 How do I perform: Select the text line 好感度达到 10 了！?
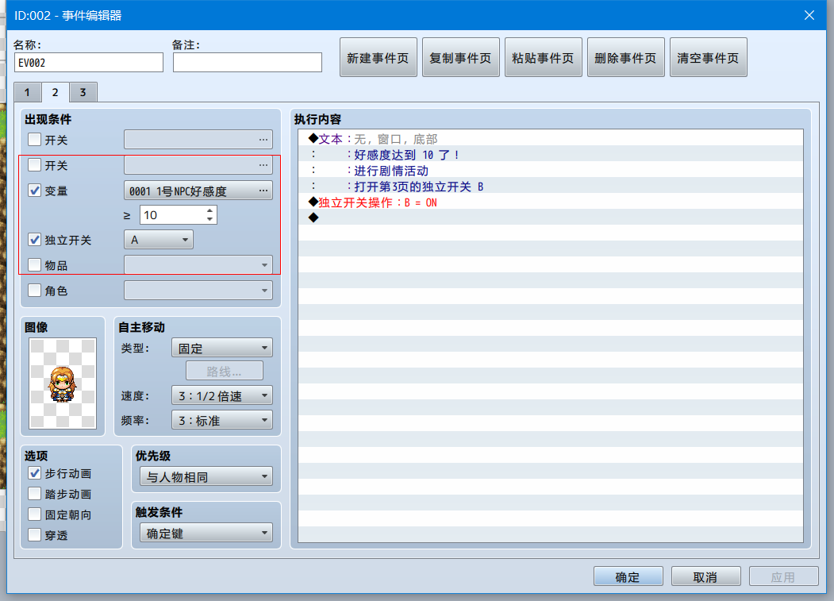(x=551, y=155)
